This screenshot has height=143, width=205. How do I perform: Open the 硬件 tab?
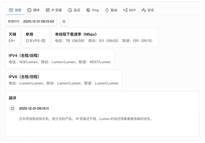click(34, 10)
